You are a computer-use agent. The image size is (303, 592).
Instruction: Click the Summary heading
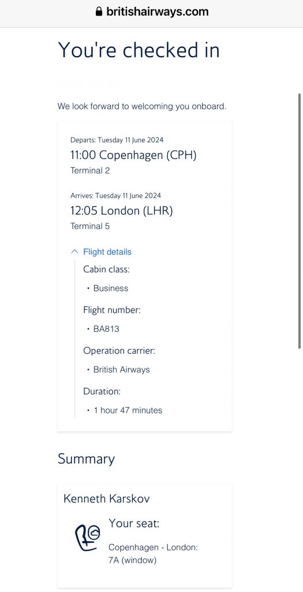coord(87,459)
